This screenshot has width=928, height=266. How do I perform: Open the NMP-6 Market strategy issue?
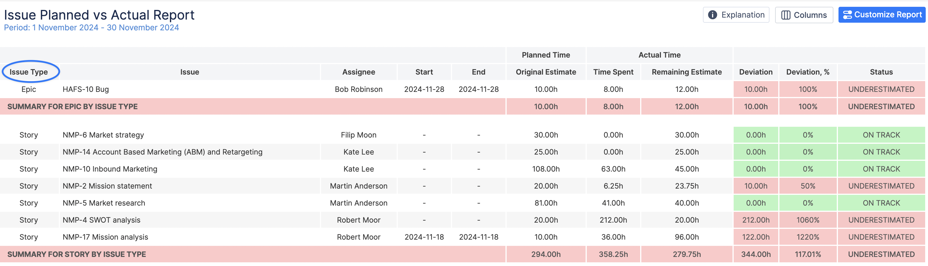pos(103,135)
